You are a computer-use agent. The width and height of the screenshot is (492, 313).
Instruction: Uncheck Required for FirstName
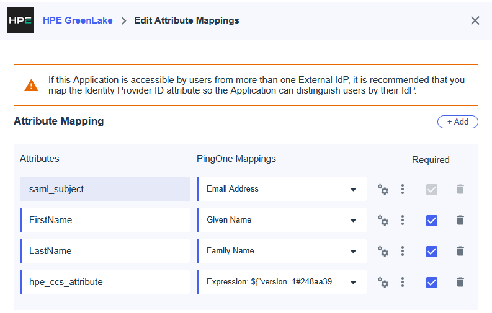pyautogui.click(x=432, y=220)
